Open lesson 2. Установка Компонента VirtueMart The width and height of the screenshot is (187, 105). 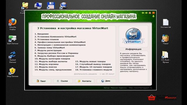coord(55,37)
